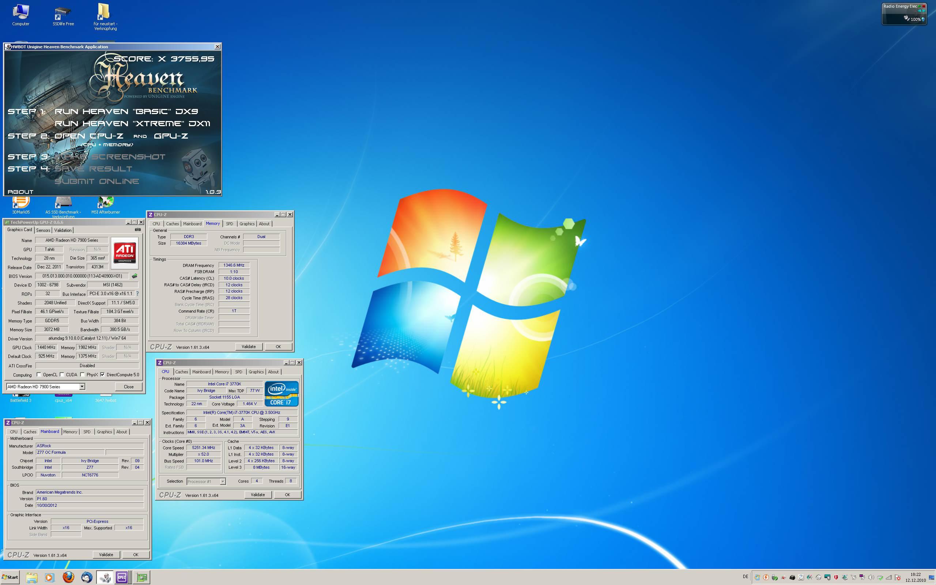Expand the AMD Radeon HD 7900 Series dropdown

point(82,386)
